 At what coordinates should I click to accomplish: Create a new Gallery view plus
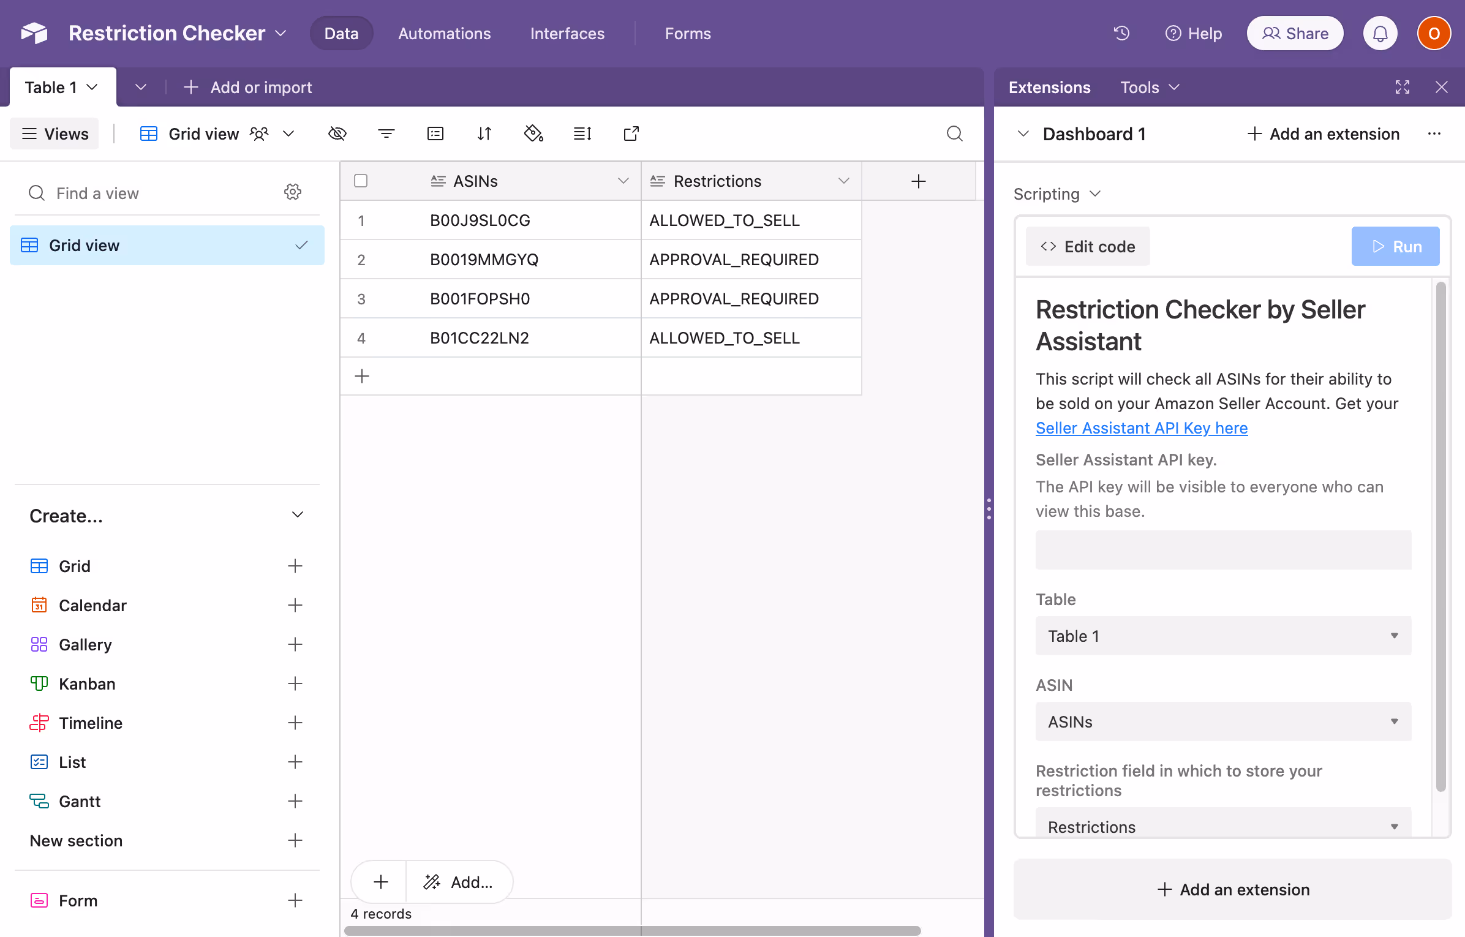[x=295, y=644]
